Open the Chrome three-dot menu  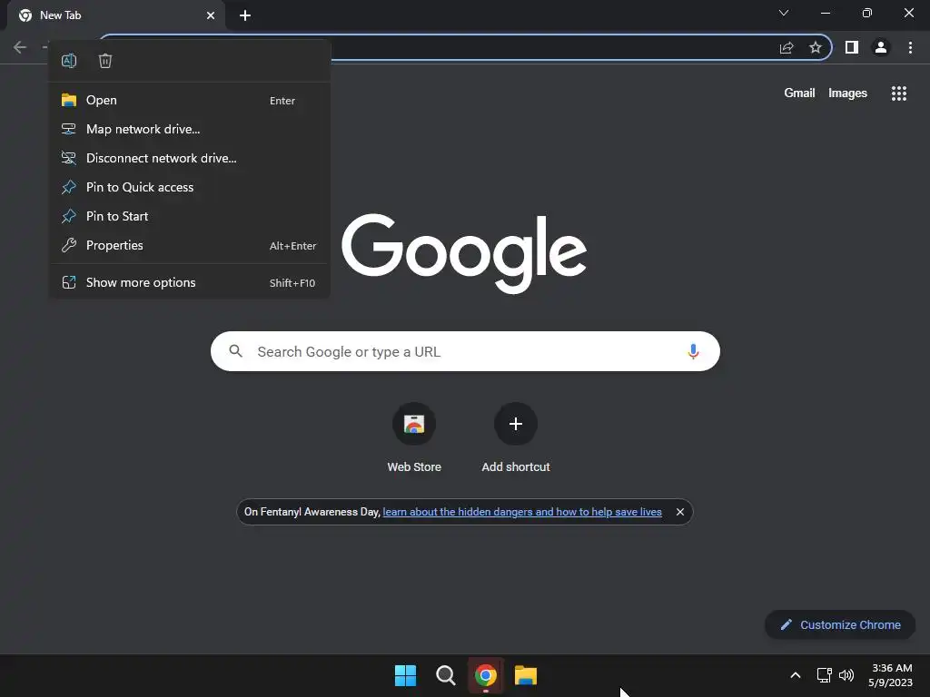coord(910,47)
